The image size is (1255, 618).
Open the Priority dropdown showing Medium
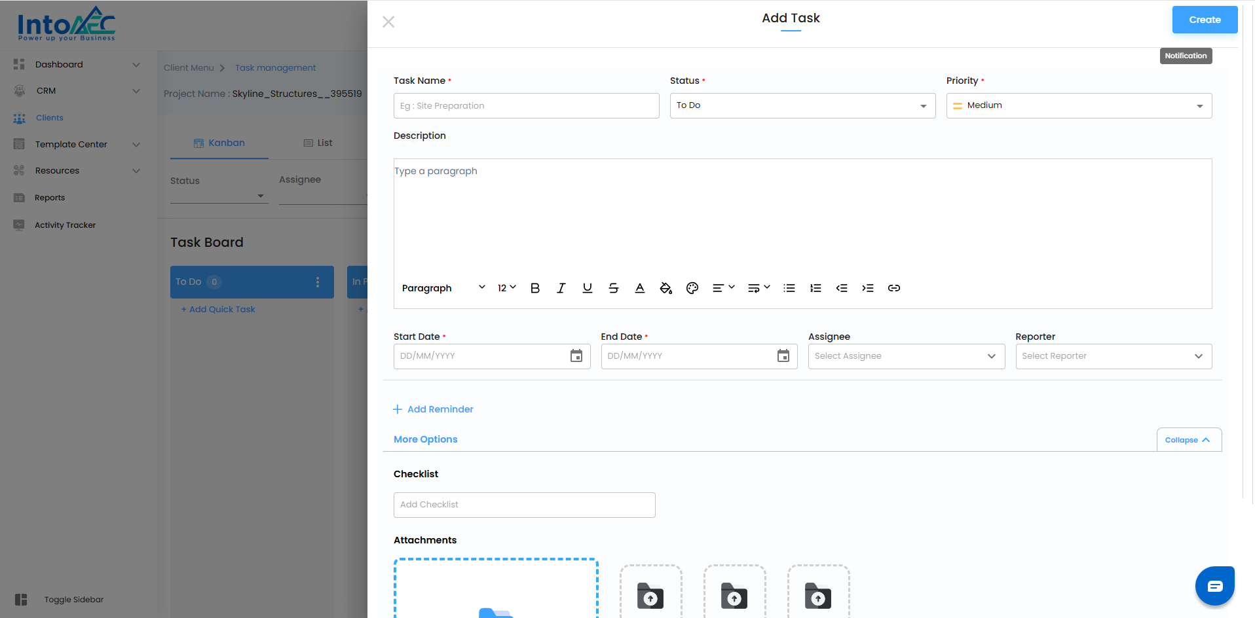(1079, 106)
